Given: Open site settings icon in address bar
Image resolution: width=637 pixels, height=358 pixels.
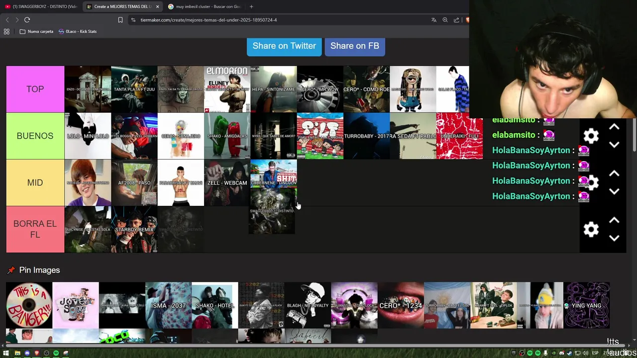Looking at the screenshot, I should [133, 20].
